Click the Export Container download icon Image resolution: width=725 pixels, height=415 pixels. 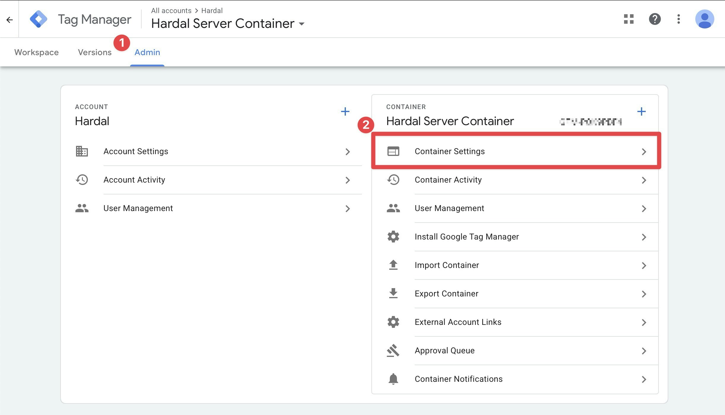click(x=393, y=293)
